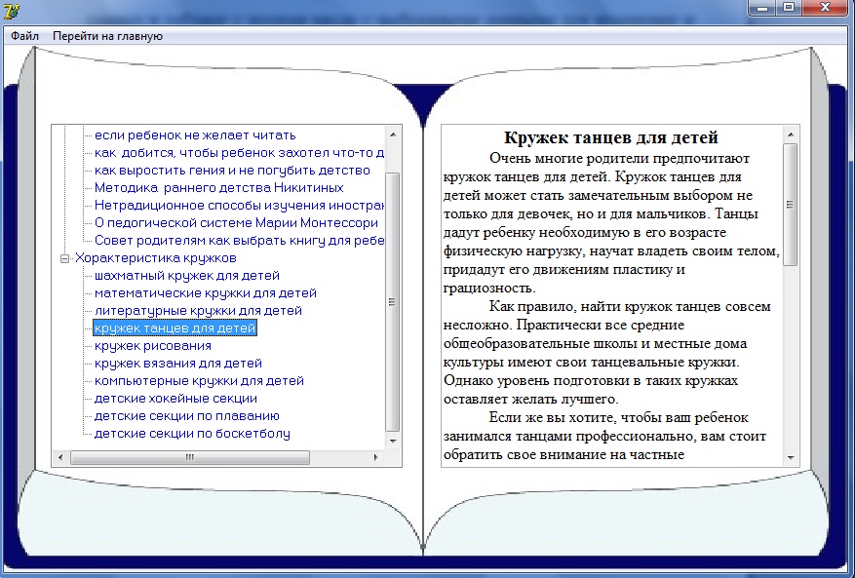Viewport: 855px width, 578px height.
Task: Click article text scroll down arrow
Action: 791,458
